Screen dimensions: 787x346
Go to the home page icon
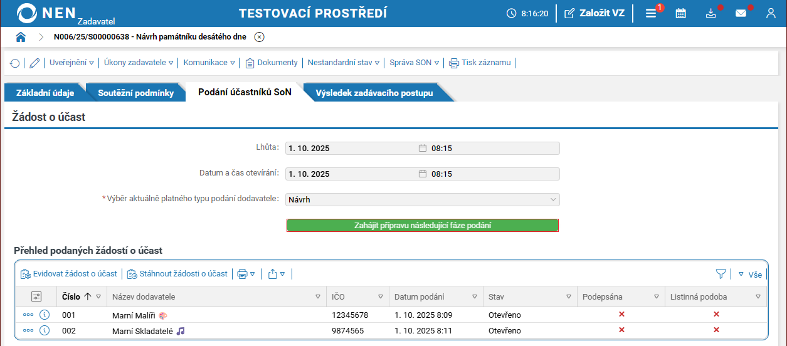click(x=21, y=37)
